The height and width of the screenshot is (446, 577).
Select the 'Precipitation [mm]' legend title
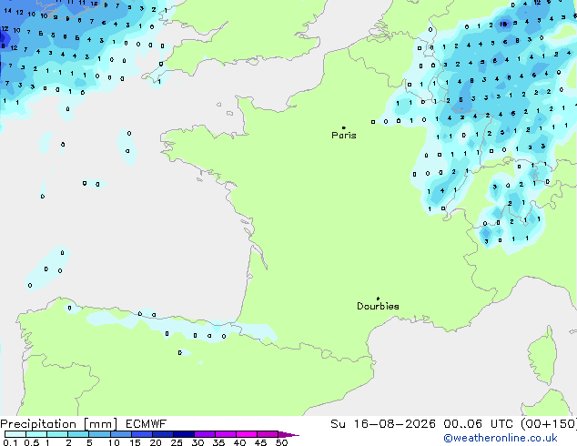pyautogui.click(x=59, y=424)
